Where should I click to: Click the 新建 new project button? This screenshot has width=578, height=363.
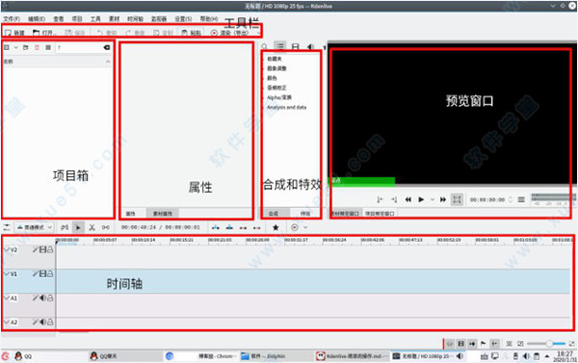pos(14,33)
